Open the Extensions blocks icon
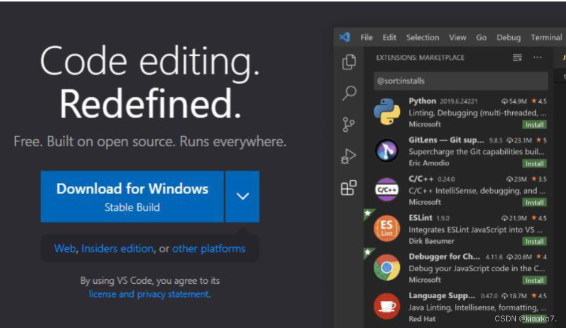This screenshot has height=328, width=566. pos(348,188)
